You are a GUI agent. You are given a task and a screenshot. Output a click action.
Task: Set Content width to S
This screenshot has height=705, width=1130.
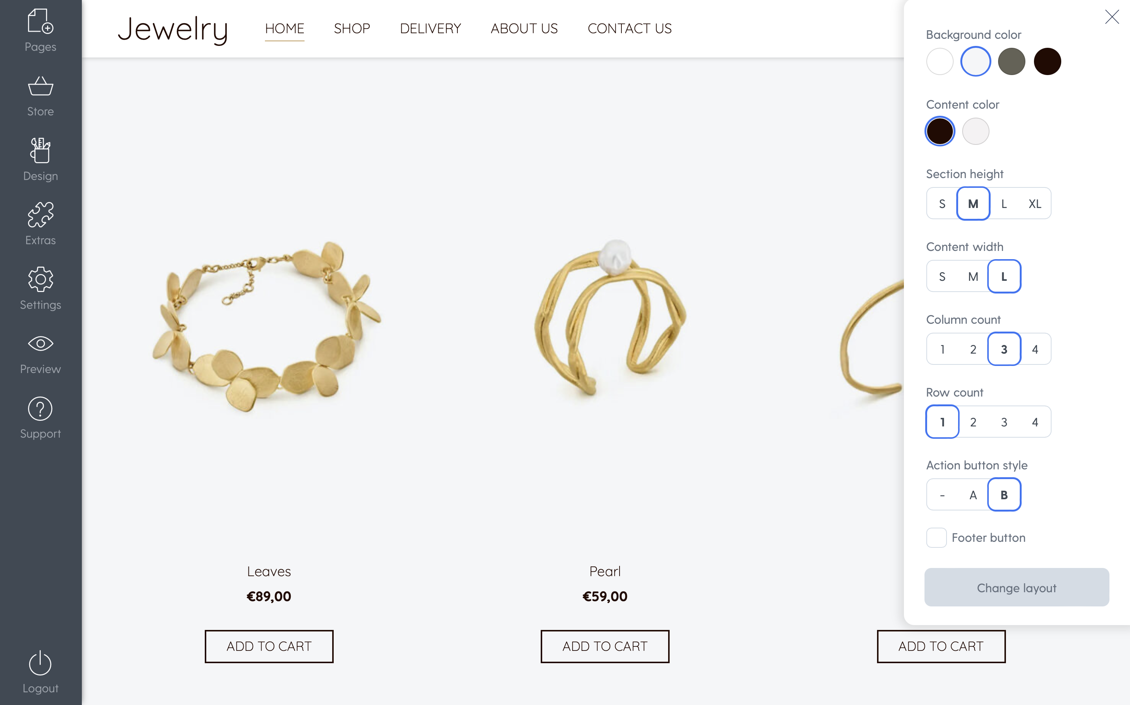(x=942, y=276)
